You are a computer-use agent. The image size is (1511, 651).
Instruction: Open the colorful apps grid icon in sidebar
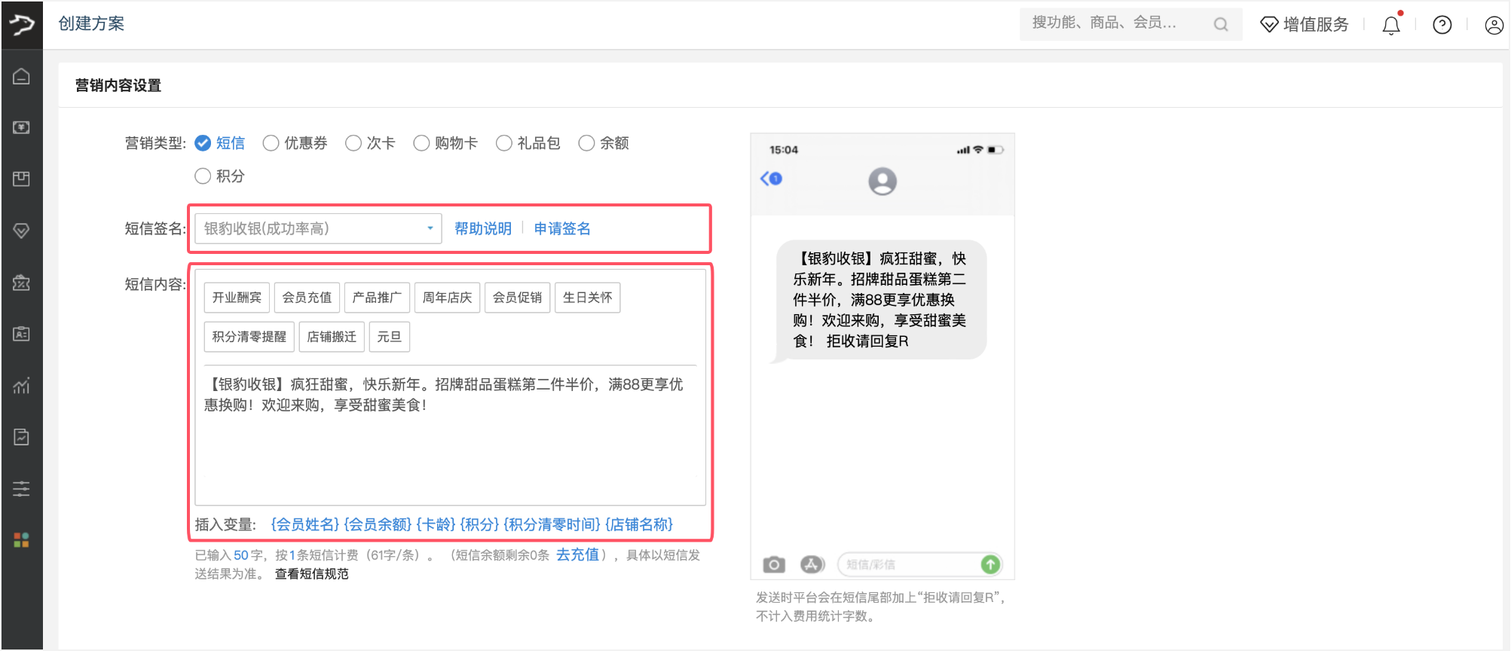coord(21,540)
